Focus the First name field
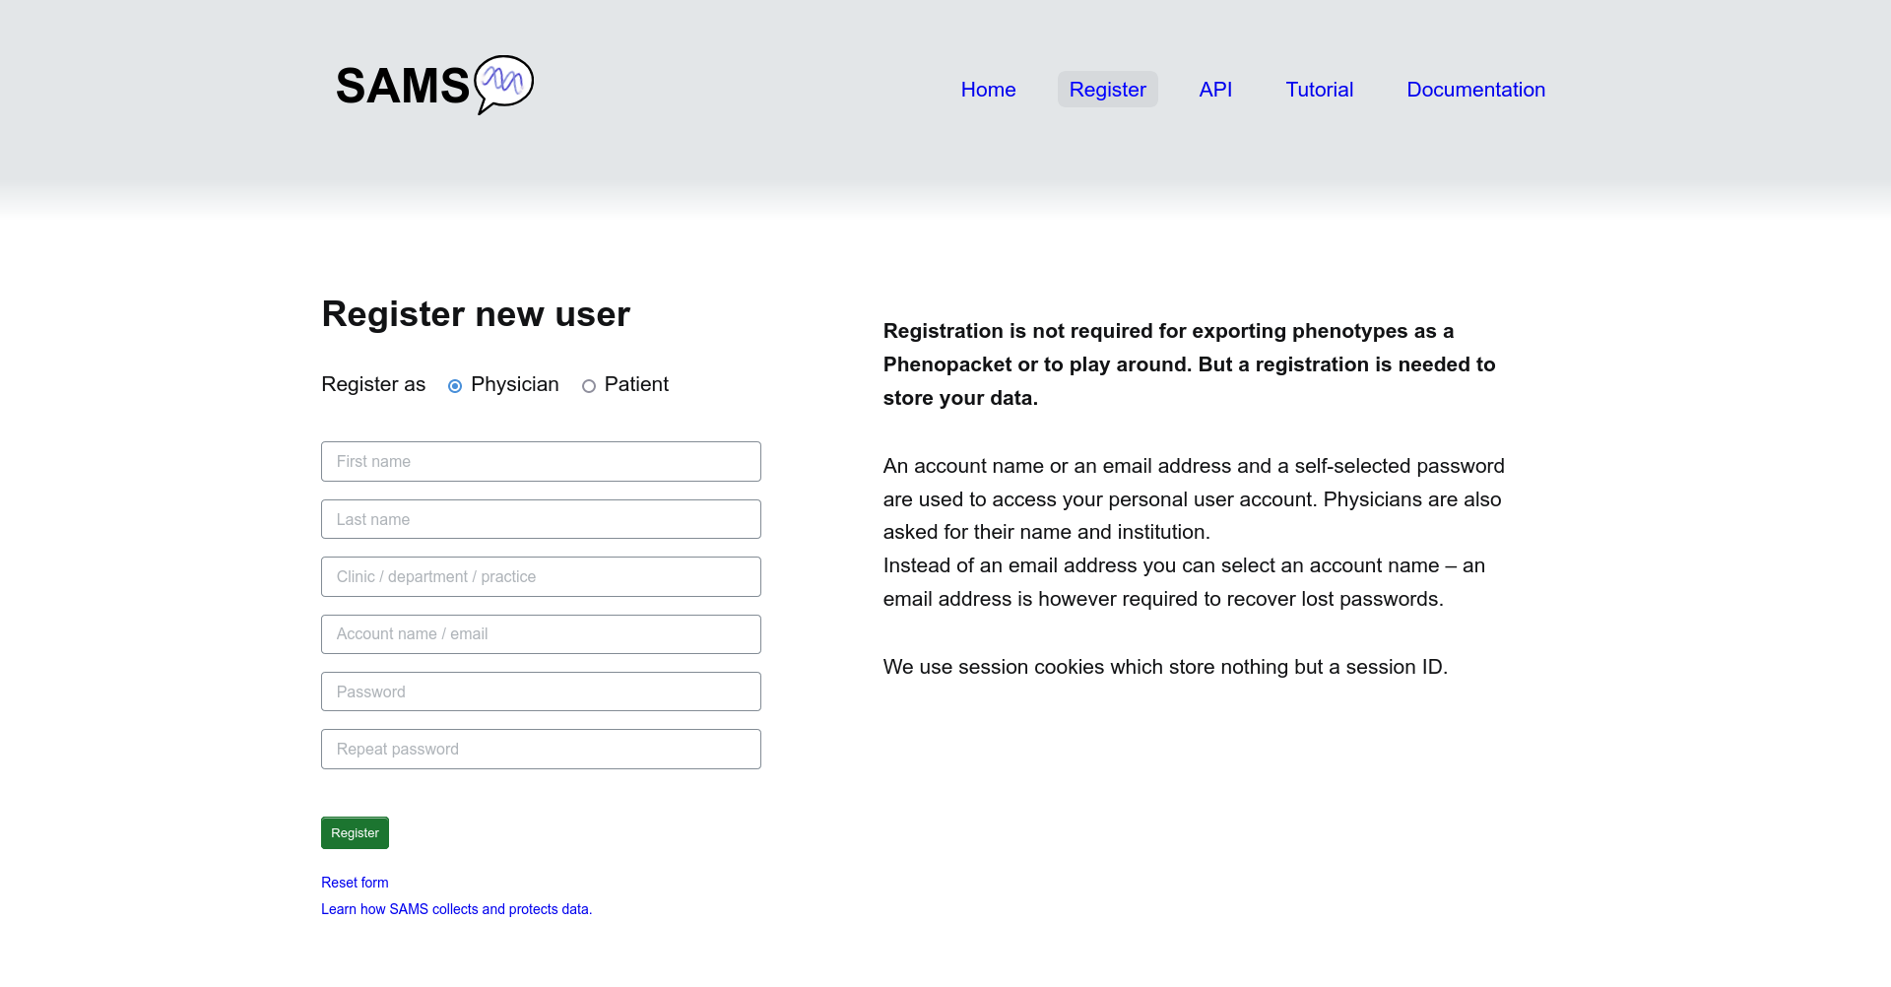The width and height of the screenshot is (1891, 987). 541,462
